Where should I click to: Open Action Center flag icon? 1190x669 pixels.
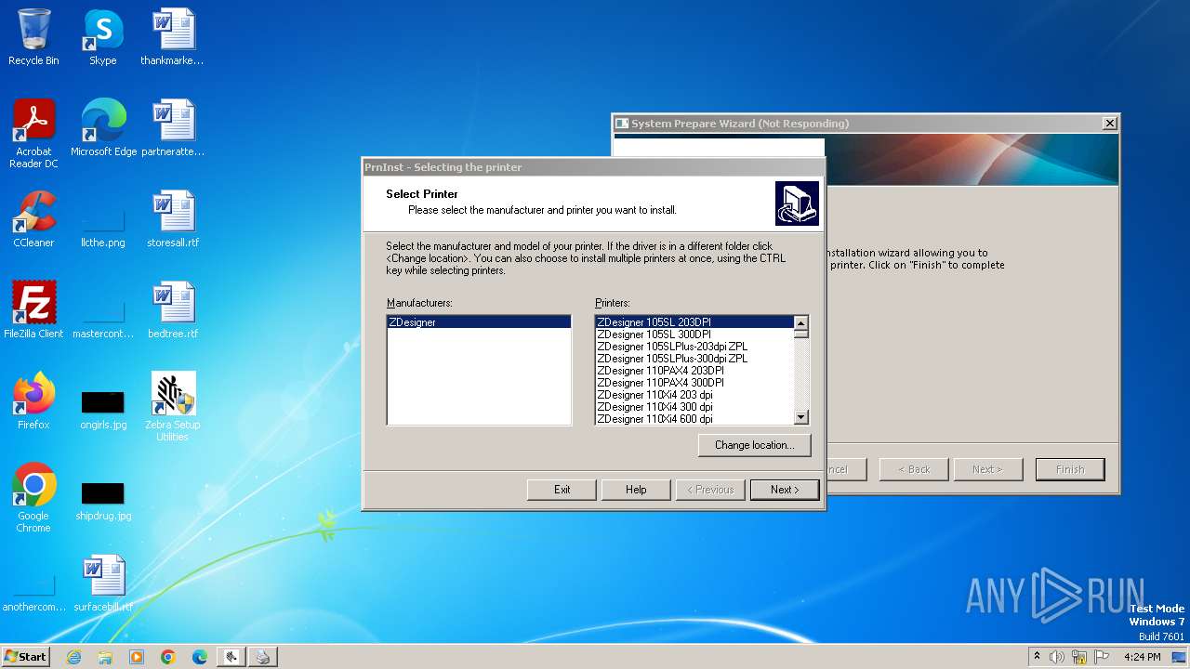1103,657
